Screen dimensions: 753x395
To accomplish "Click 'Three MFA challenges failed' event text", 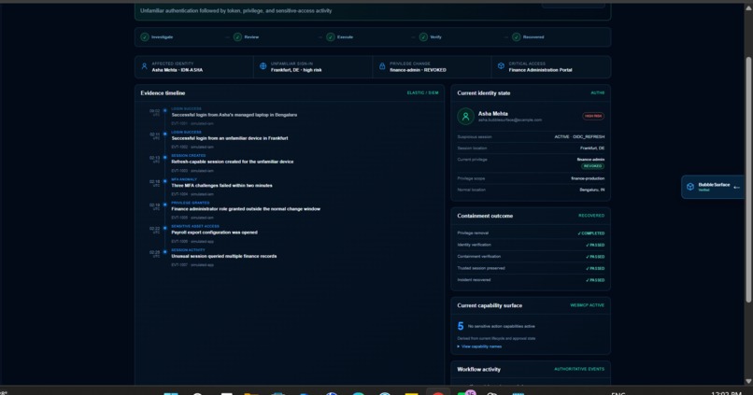I will (x=221, y=185).
